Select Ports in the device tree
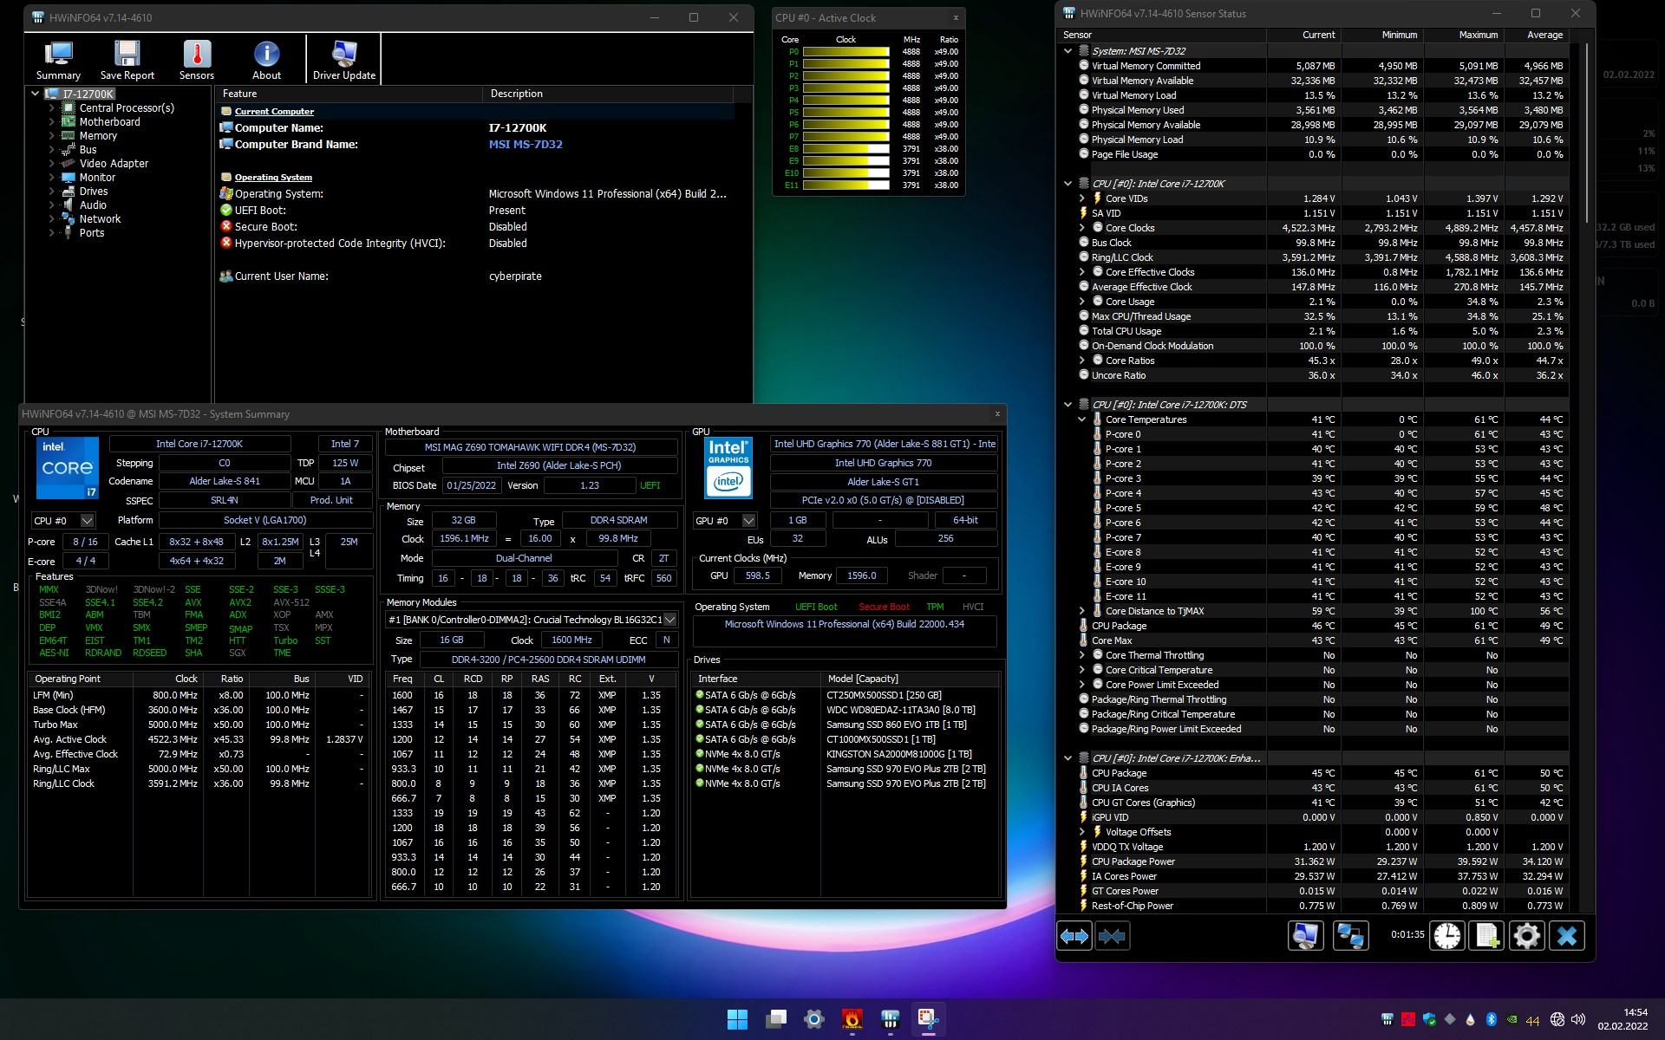The image size is (1665, 1040). (91, 233)
